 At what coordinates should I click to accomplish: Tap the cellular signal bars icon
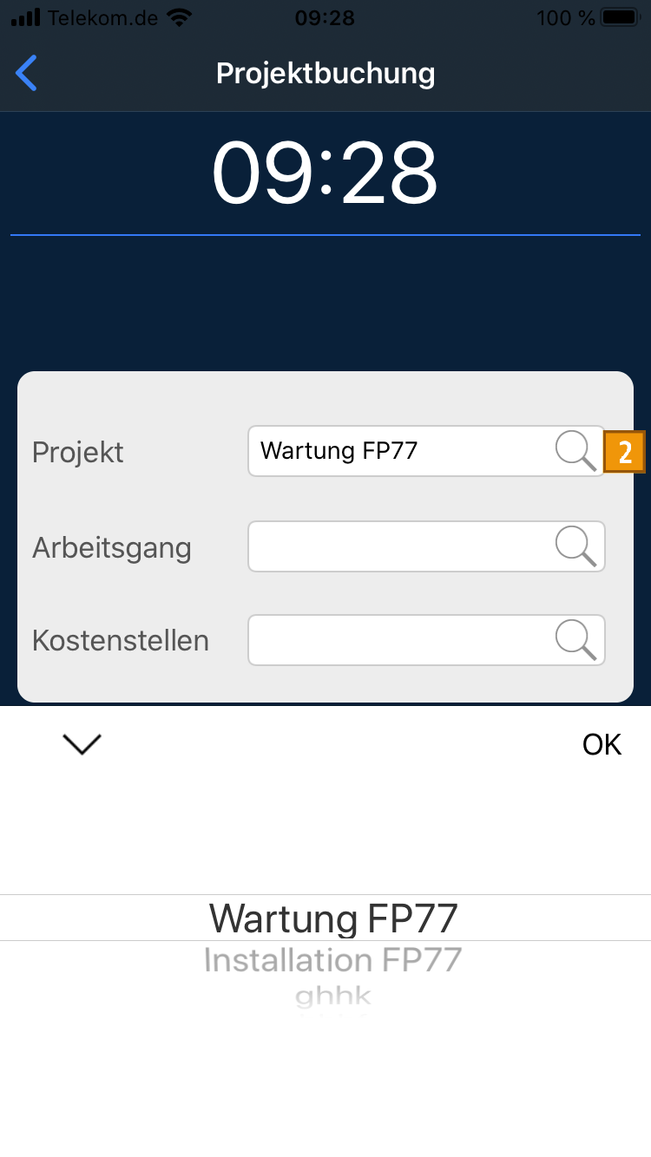point(25,17)
